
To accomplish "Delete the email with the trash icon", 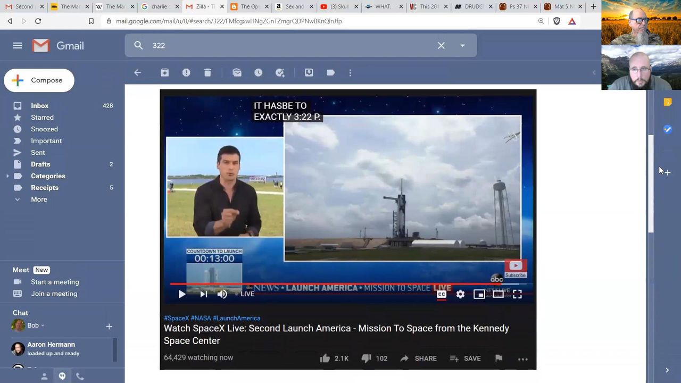I will (207, 73).
